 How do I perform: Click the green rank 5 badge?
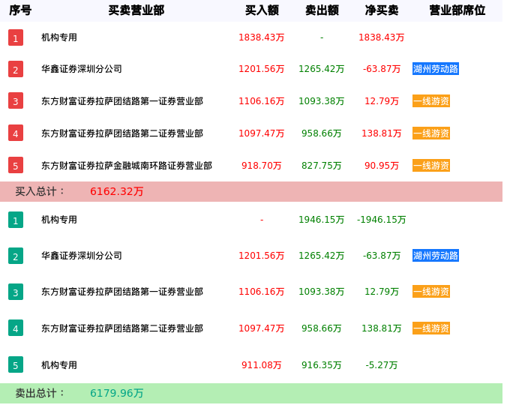tap(16, 365)
